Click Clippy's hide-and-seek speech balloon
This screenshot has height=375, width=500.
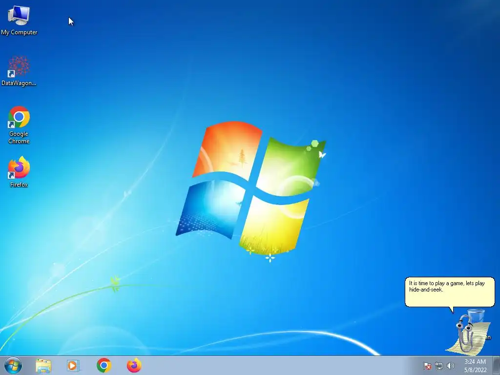[450, 292]
